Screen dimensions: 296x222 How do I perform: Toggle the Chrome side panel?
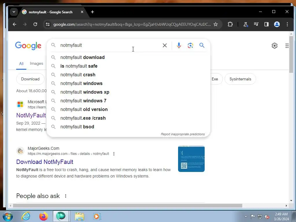tap(266, 24)
